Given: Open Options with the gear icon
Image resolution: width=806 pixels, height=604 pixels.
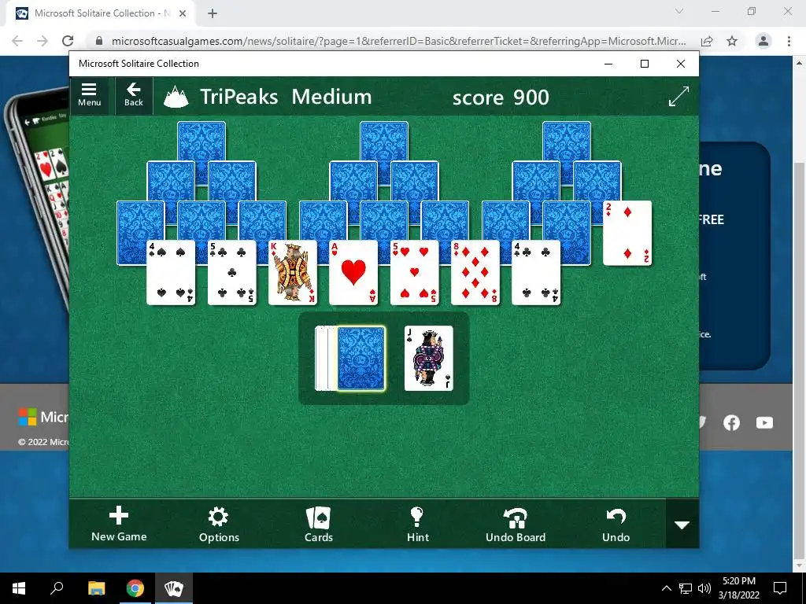Looking at the screenshot, I should [x=219, y=525].
